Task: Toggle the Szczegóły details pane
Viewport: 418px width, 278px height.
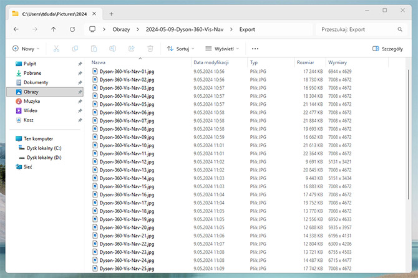Action: pyautogui.click(x=387, y=49)
